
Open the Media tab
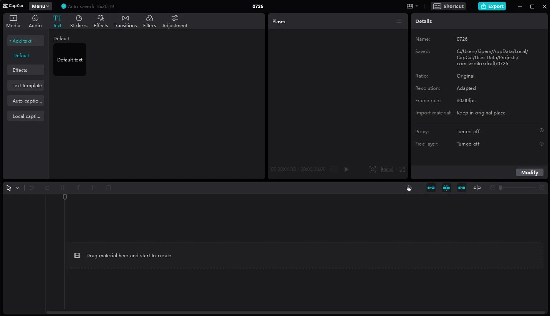[13, 22]
